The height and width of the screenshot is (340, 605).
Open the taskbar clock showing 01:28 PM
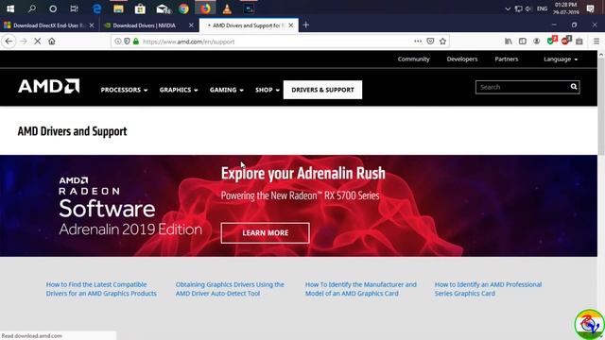[x=565, y=8]
